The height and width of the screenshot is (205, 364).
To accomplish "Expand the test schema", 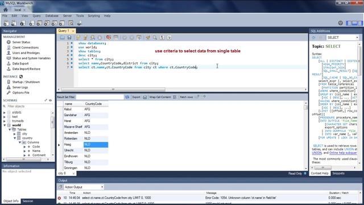I will point(5,117).
